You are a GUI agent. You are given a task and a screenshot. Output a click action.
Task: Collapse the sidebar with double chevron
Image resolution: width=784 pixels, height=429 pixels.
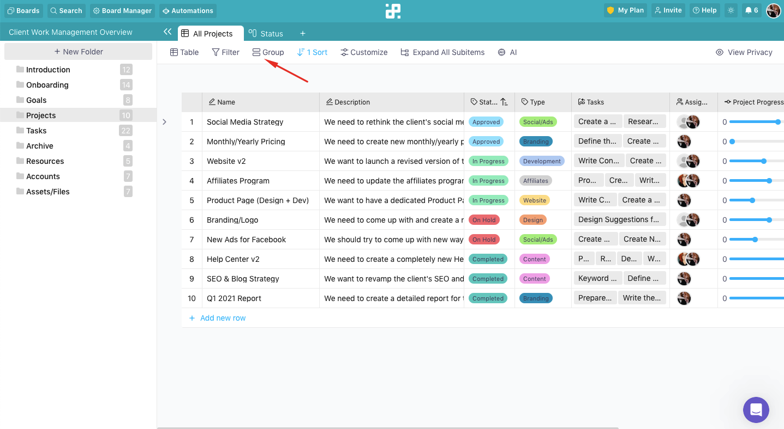click(x=167, y=32)
